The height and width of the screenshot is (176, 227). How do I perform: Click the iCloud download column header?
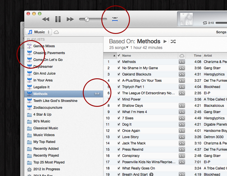pyautogui.click(x=182, y=56)
